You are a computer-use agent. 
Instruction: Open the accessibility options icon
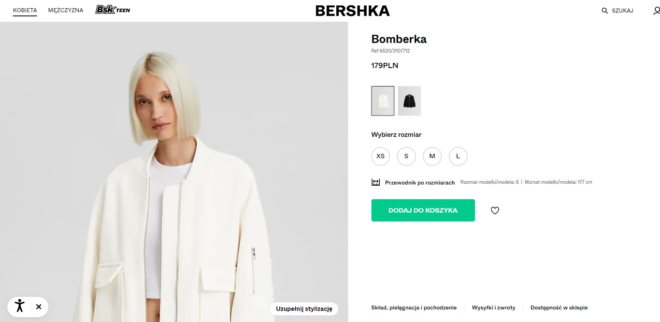(19, 307)
